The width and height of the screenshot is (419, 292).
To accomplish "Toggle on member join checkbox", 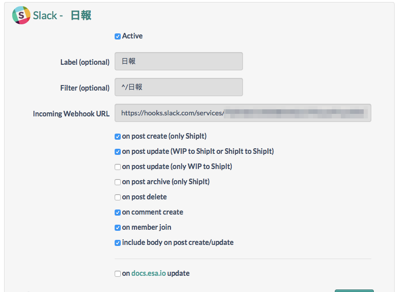I will pos(118,228).
